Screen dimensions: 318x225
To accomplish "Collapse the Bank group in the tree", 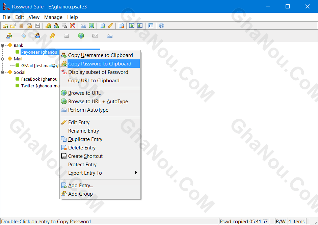I will tap(2, 46).
